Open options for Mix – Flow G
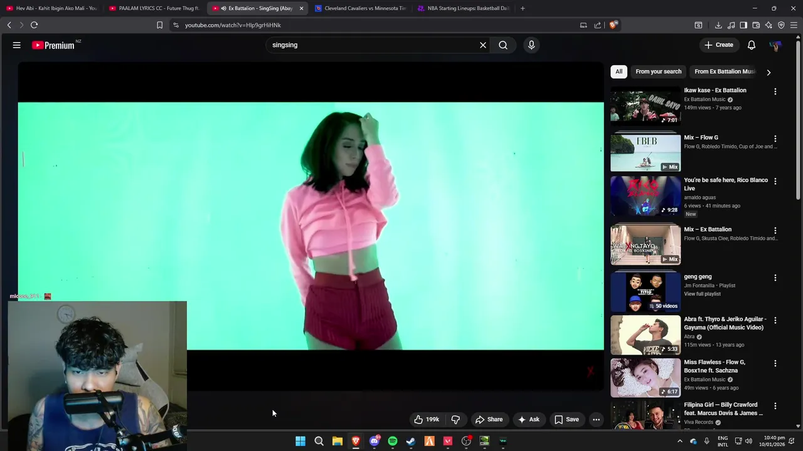This screenshot has width=803, height=451. [775, 138]
